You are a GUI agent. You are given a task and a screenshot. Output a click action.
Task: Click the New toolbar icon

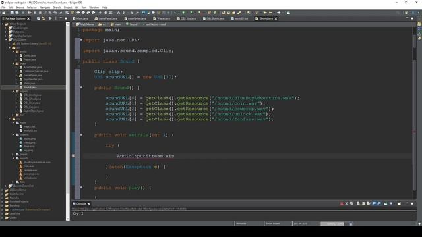(x=4, y=13)
